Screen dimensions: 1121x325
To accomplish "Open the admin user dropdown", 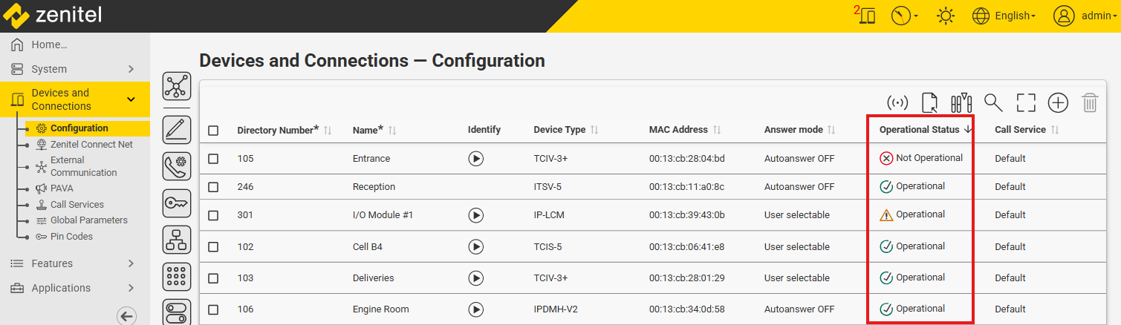I will [1085, 16].
